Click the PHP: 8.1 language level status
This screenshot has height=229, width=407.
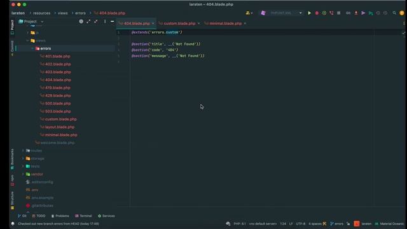pos(240,223)
